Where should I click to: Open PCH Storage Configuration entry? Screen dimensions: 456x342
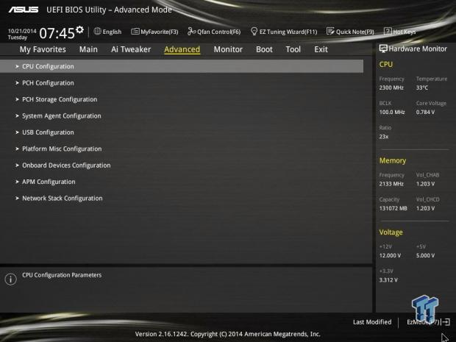coord(60,99)
